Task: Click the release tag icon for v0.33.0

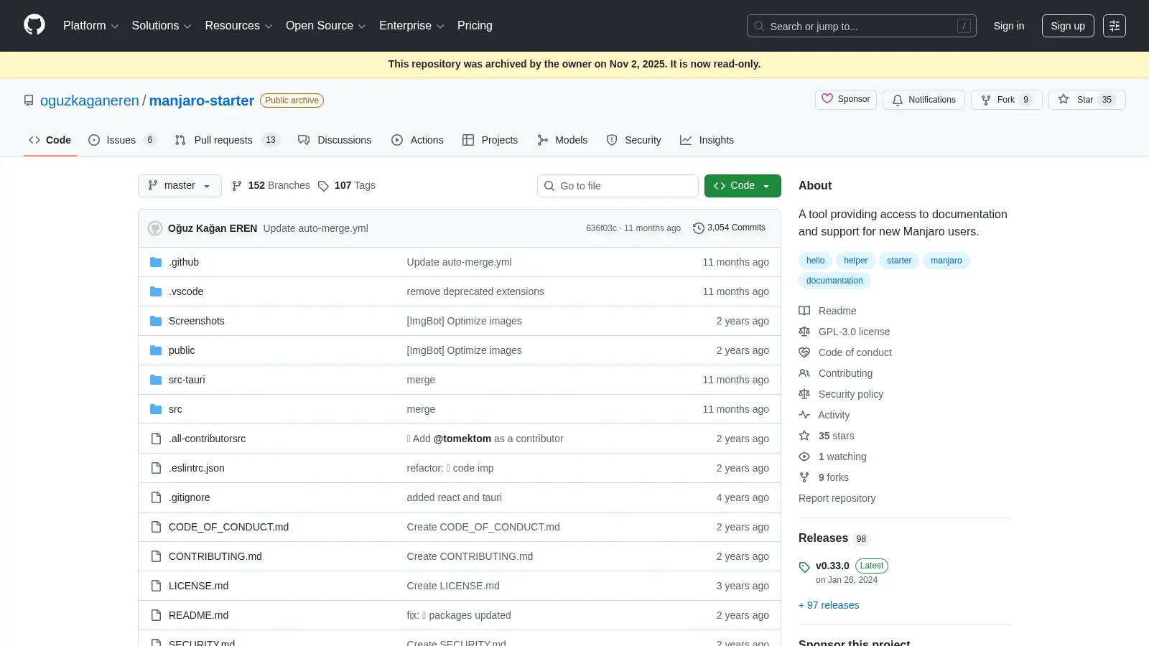Action: click(804, 567)
